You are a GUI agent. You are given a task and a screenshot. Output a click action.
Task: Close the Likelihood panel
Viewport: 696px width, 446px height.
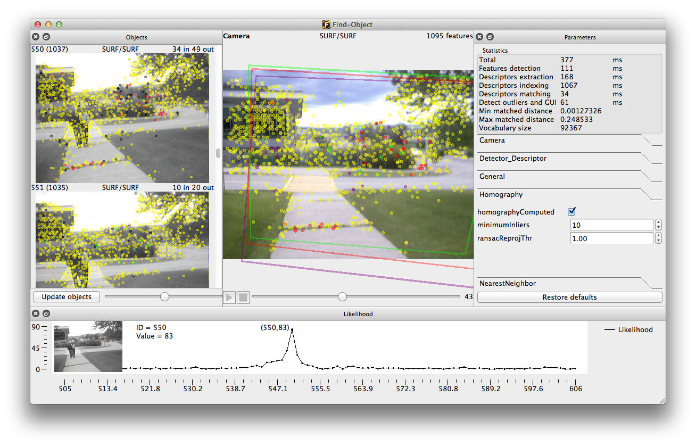tap(36, 313)
